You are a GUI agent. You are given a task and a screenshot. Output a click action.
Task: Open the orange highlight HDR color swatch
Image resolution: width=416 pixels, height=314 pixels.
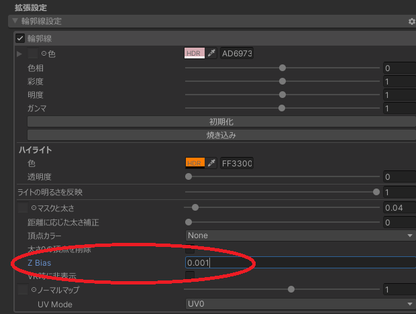coord(195,163)
